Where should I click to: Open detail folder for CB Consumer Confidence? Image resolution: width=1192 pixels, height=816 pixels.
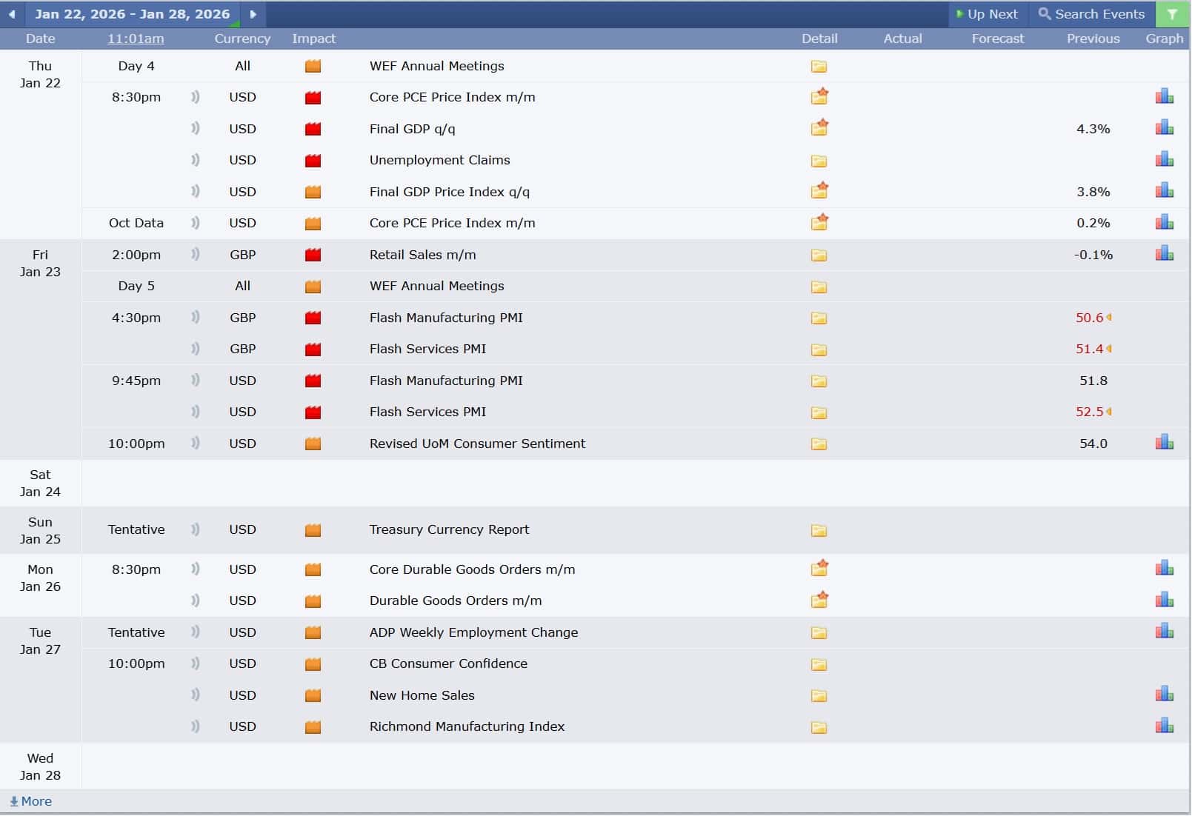819,664
